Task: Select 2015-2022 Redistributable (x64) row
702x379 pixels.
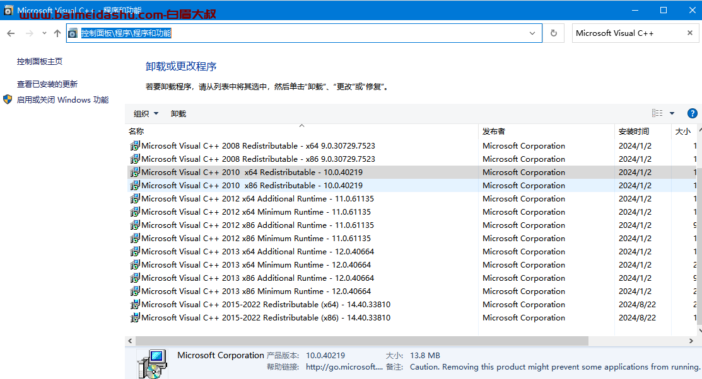Action: (x=412, y=304)
